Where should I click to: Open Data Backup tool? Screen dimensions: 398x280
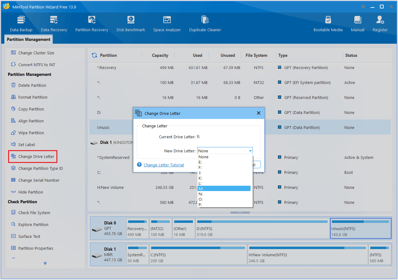(x=21, y=24)
